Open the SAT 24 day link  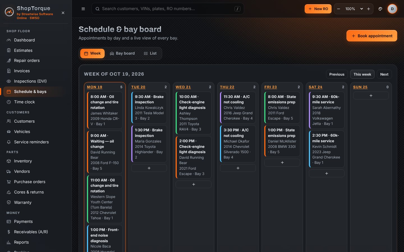tap(315, 87)
